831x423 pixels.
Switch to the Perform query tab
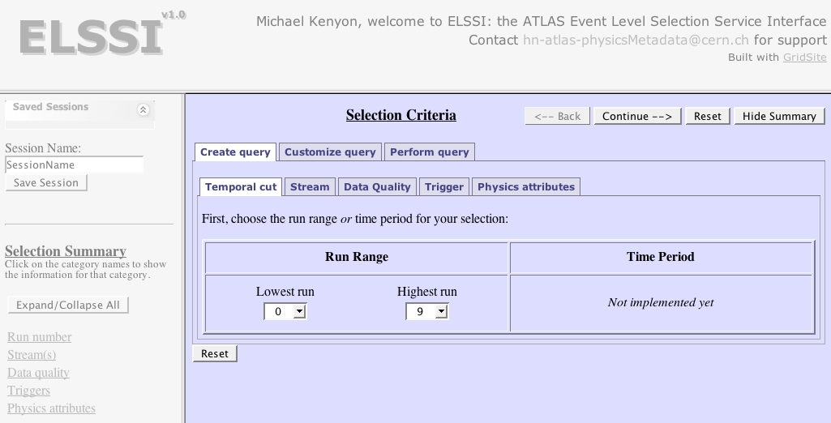[x=429, y=152]
